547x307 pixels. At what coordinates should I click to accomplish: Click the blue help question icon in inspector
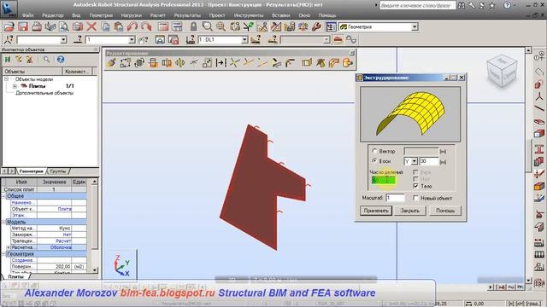[61, 60]
